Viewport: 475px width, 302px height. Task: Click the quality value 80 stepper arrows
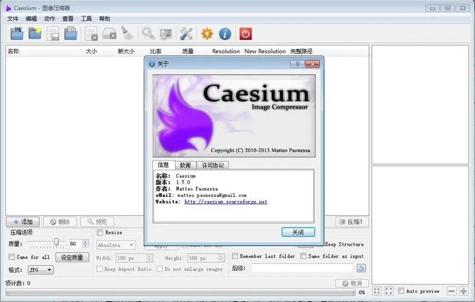point(85,243)
